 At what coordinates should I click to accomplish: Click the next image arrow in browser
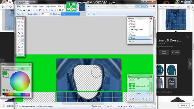190,64
